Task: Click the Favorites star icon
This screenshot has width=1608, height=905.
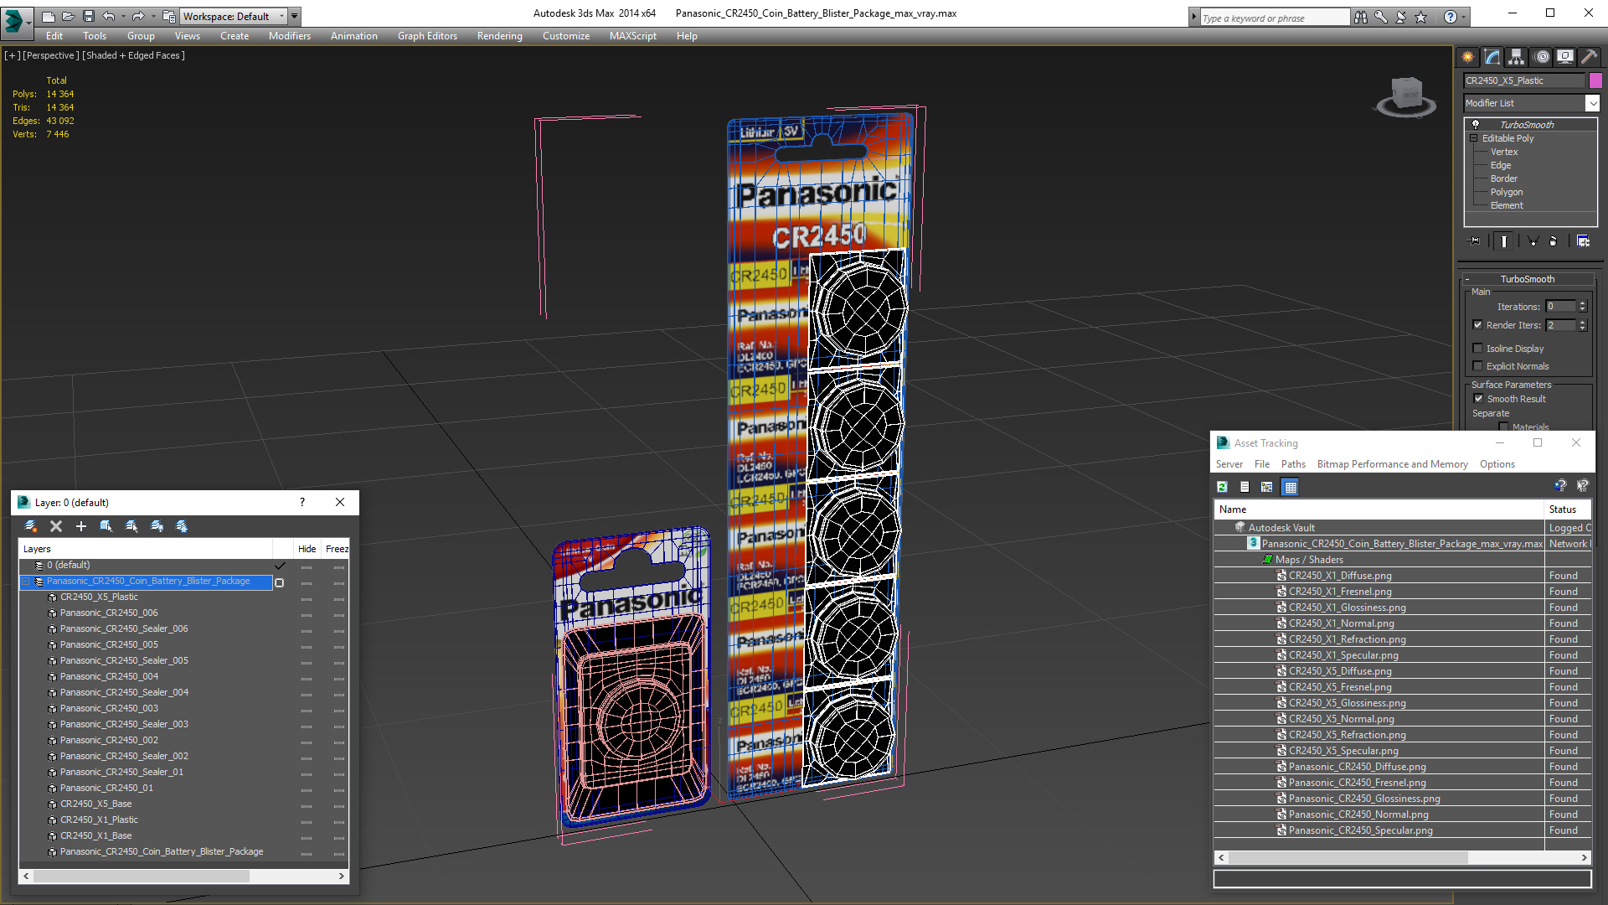Action: click(1420, 17)
